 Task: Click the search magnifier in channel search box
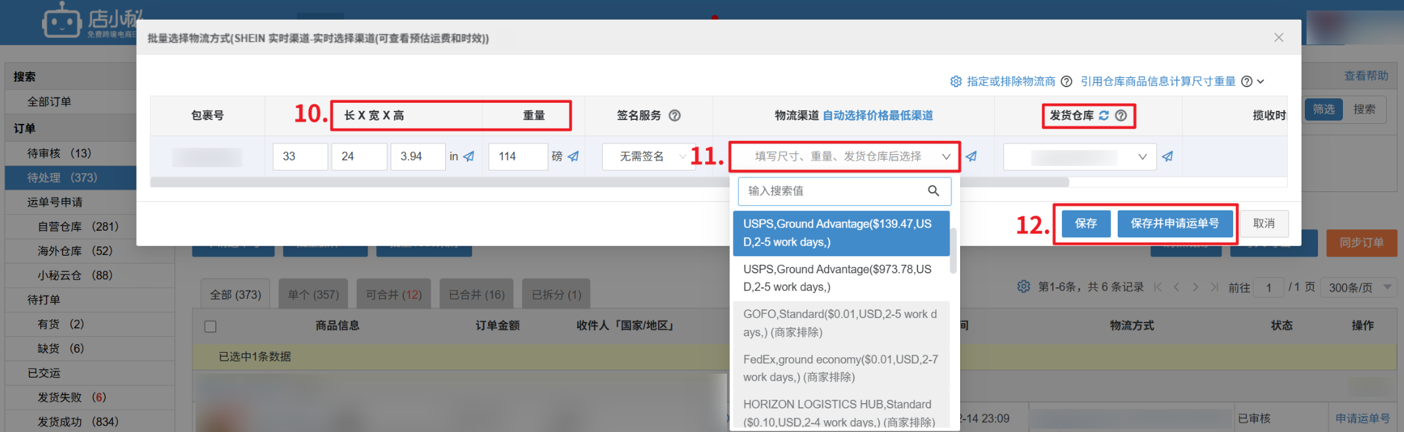pos(933,191)
